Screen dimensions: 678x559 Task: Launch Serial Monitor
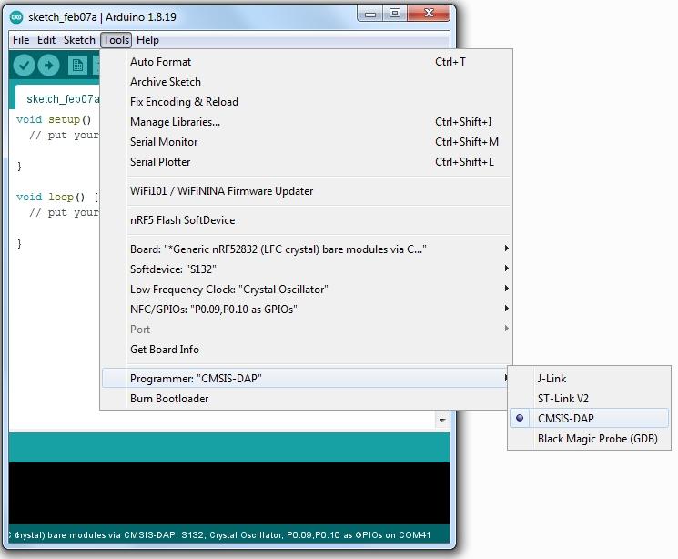pyautogui.click(x=306, y=142)
